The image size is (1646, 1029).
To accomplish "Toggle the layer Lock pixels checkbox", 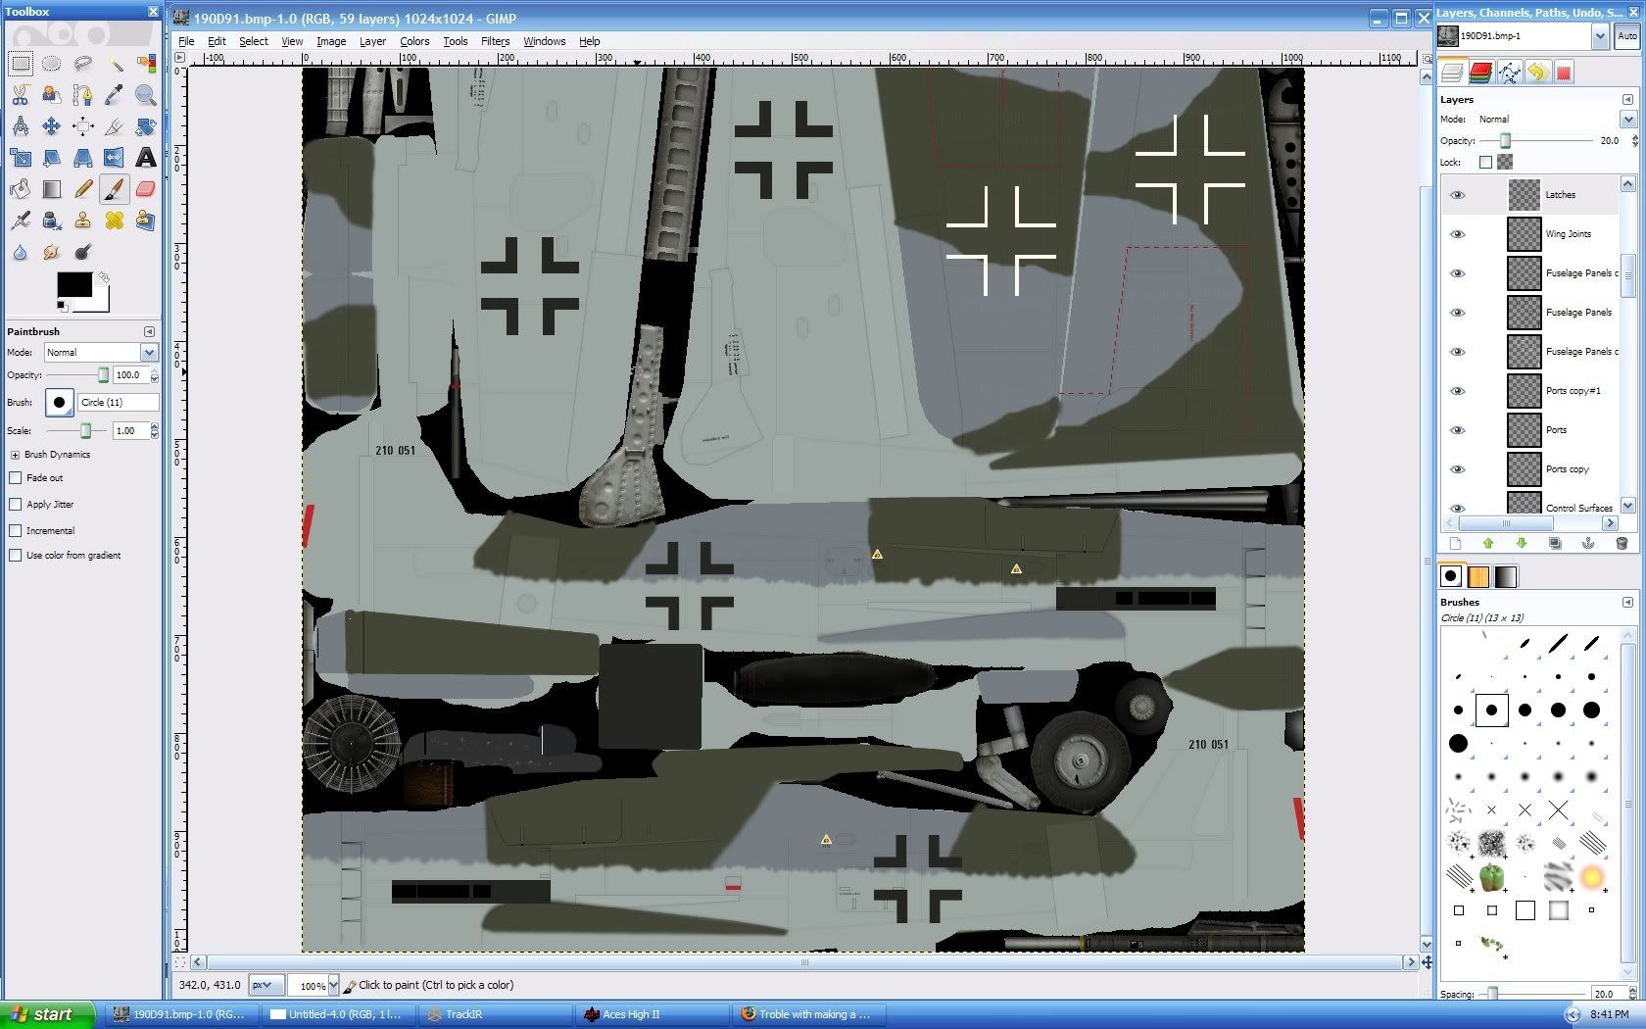I will [1486, 162].
